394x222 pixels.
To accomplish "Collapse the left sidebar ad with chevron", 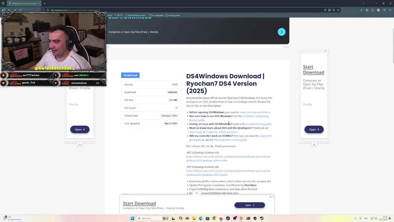I will (80, 144).
